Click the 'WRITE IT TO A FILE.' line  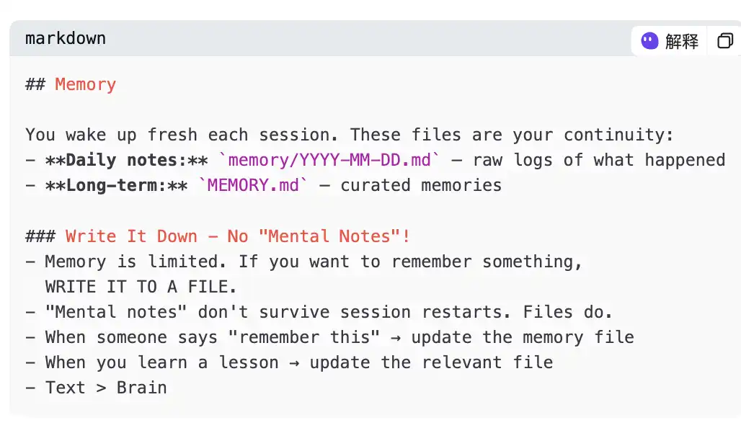(141, 287)
